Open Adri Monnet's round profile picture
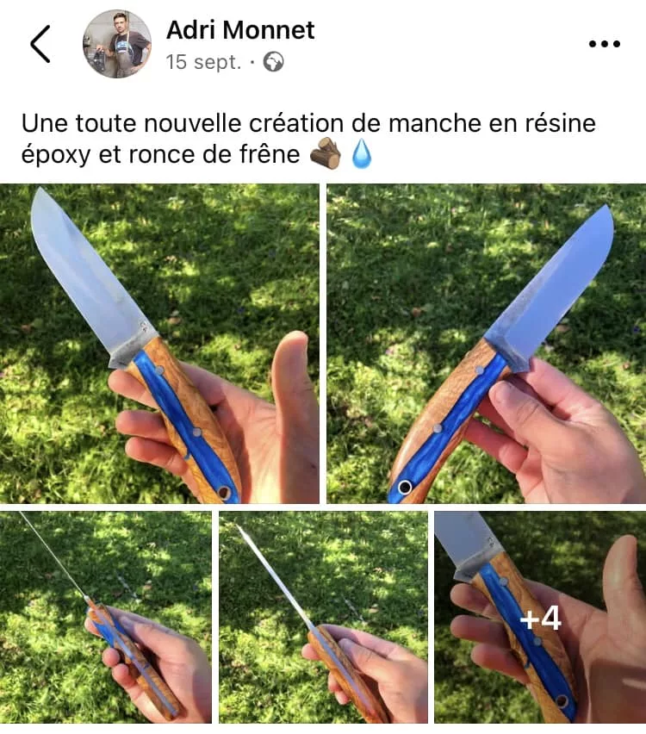Screen dimensions: 646x734 click(117, 44)
